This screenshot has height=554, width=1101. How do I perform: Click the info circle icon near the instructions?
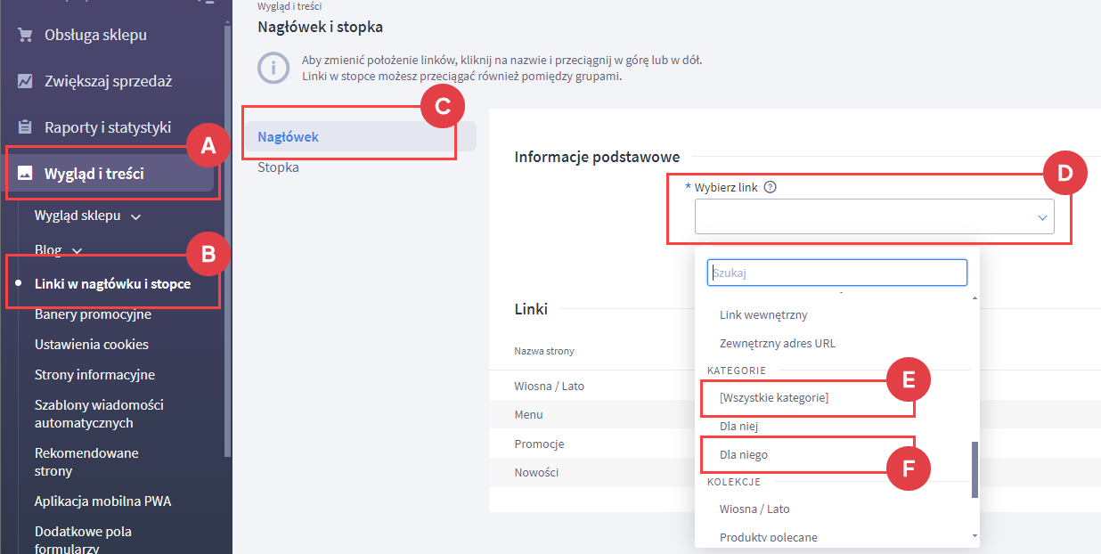pyautogui.click(x=273, y=69)
